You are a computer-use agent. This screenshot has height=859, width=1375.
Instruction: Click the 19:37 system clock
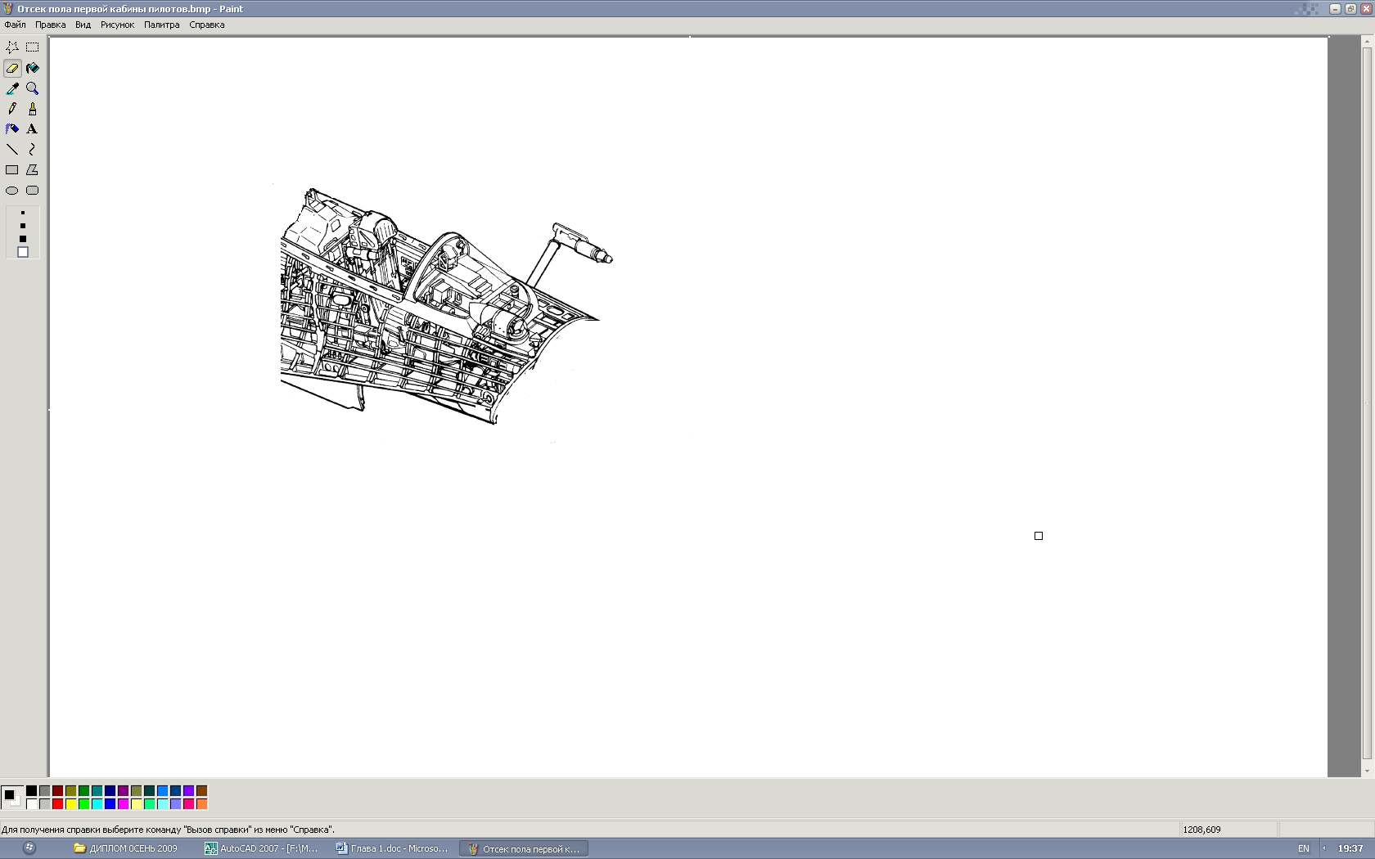[x=1350, y=848]
